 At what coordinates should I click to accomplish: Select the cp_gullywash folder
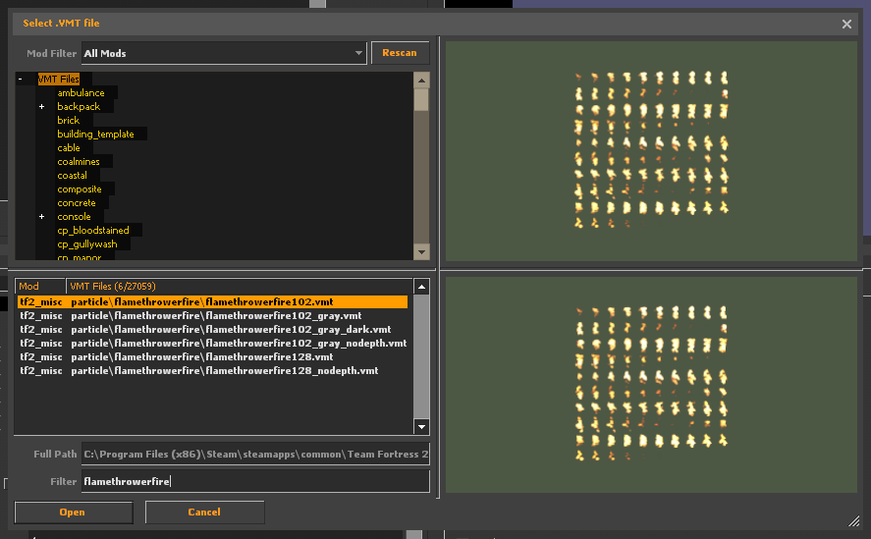87,243
